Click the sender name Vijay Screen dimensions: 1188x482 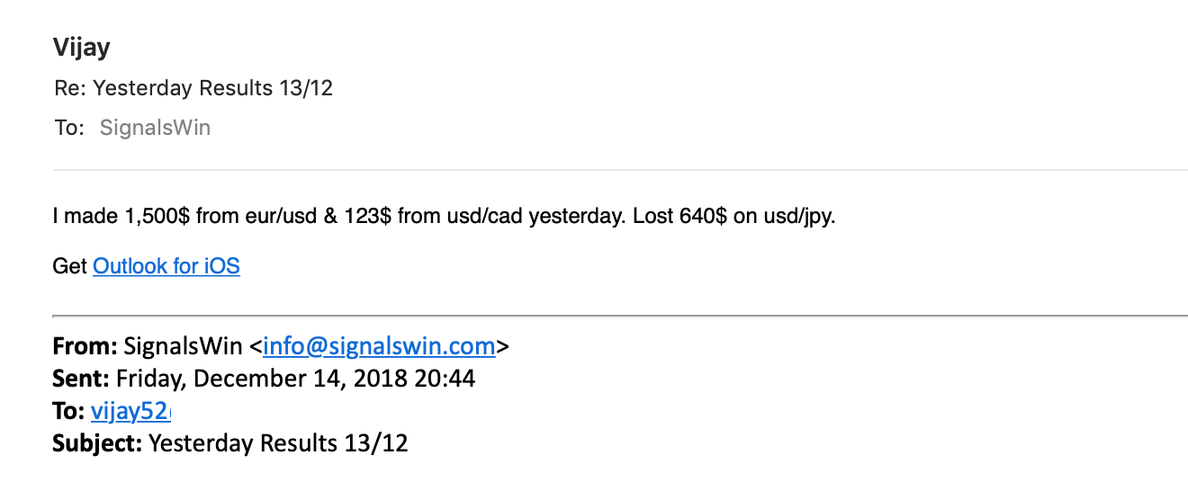click(82, 49)
